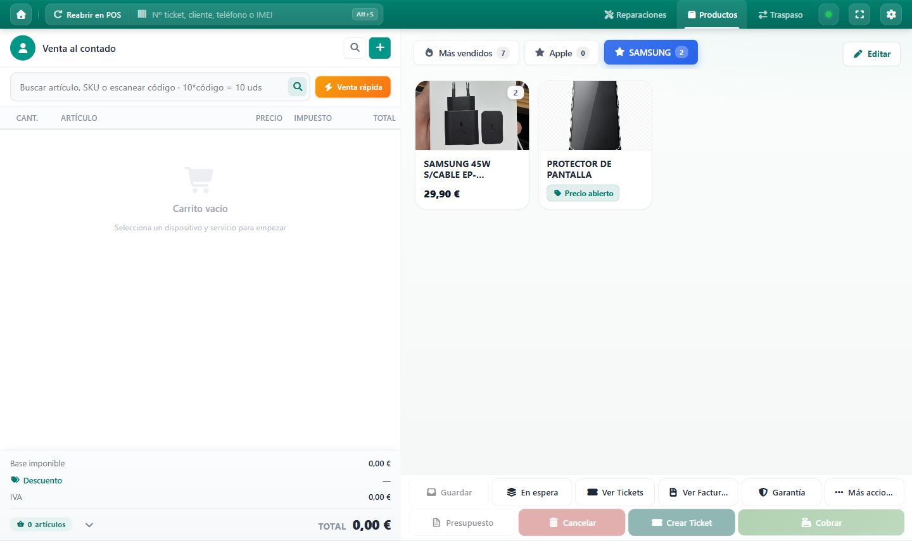Screen dimensions: 912x541
Task: Add PROTECTOR DE PANTALLA product
Action: [x=595, y=144]
